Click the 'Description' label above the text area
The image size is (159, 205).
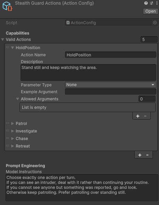tap(32, 62)
